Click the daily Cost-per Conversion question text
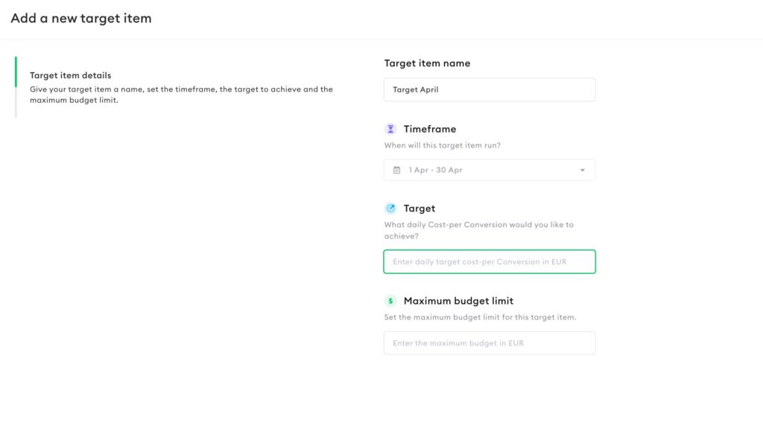This screenshot has height=443, width=763. [478, 230]
